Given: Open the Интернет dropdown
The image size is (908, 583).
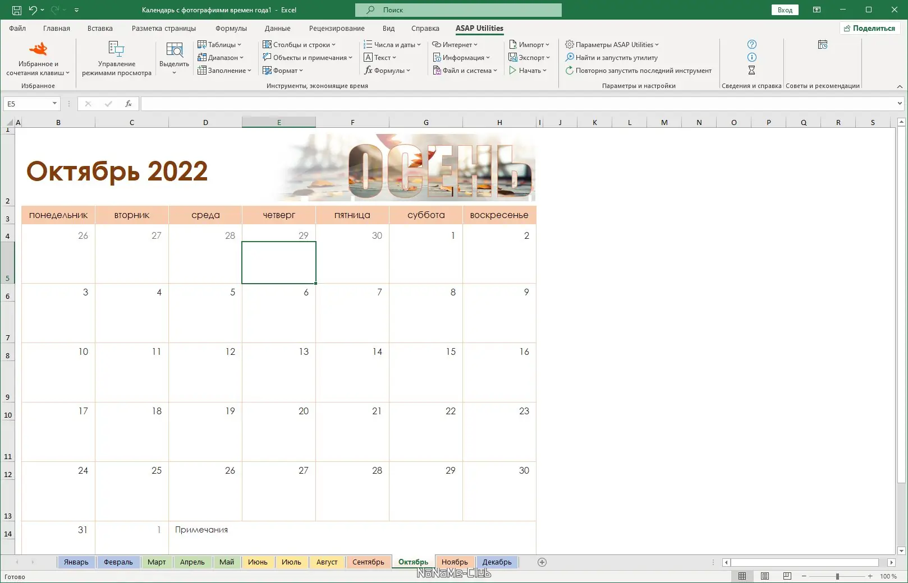Looking at the screenshot, I should 455,44.
